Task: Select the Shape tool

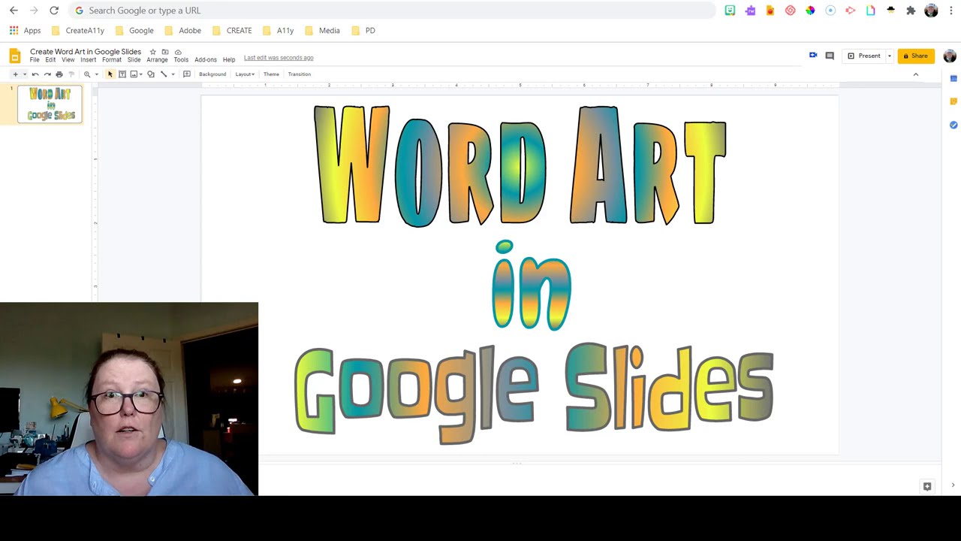Action: pos(151,74)
